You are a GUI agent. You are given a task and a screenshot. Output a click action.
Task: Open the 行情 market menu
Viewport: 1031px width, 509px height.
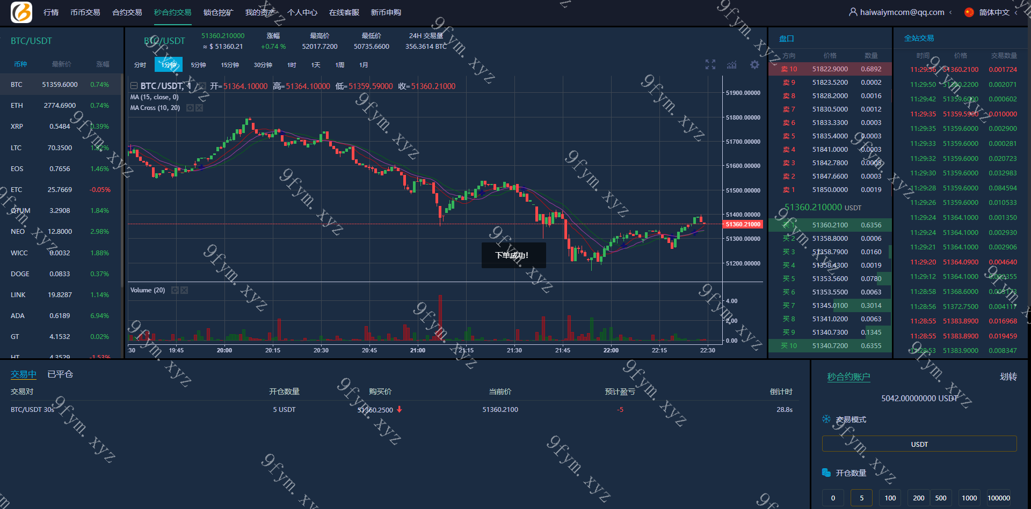pos(51,12)
